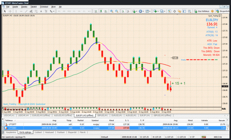Open the Fail menu
The width and height of the screenshot is (231, 140).
pos(8,7)
